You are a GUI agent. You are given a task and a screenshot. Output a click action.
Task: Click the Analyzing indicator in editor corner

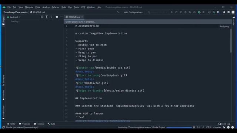(225, 27)
